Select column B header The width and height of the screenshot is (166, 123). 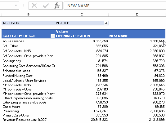point(28,15)
